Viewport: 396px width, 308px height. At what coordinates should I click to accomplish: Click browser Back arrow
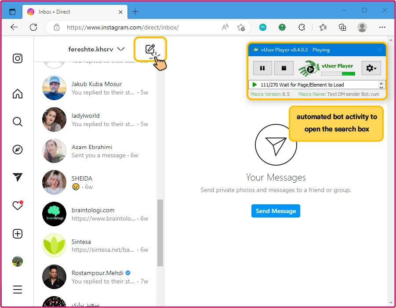click(x=14, y=27)
